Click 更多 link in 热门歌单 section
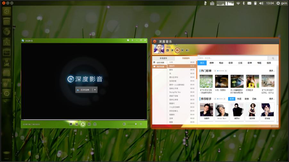 (272, 71)
